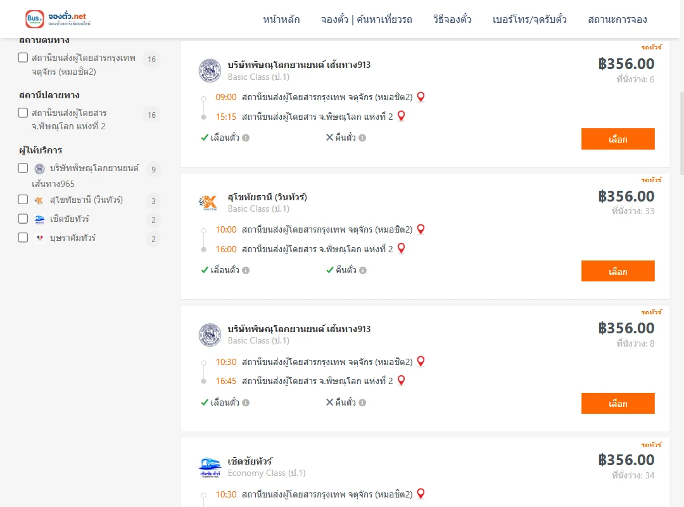684x507 pixels.
Task: Click the จองตั๋ว.net Bus logo
Action: tap(58, 19)
